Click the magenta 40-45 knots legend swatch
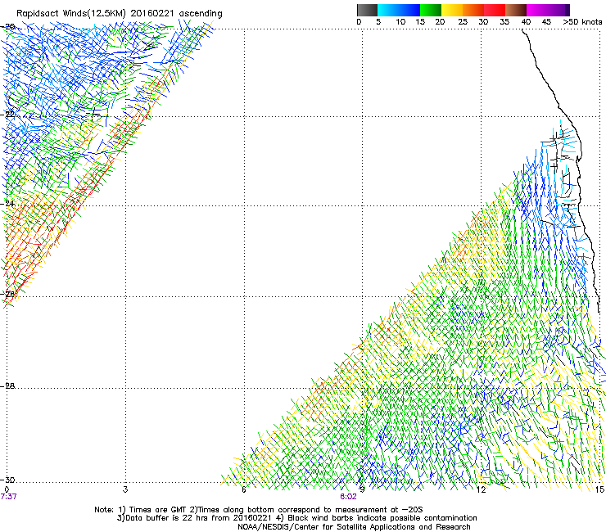This screenshot has height=532, width=606. [x=537, y=10]
